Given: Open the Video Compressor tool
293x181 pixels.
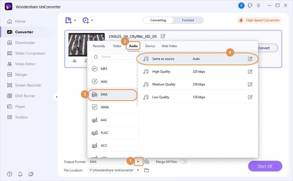Looking at the screenshot, I should click(26, 53).
